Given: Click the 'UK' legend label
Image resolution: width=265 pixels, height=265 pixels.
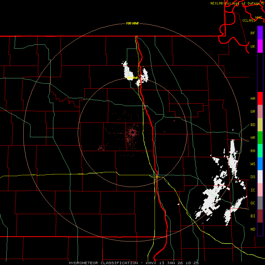Looking at the screenshot, I should [253, 46].
